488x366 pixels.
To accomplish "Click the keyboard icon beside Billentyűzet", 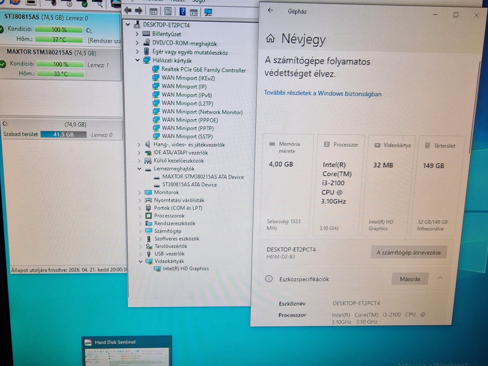I will pyautogui.click(x=146, y=34).
